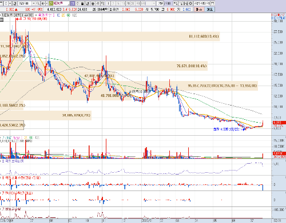Viewport: 286px width, 223px height.
Task: Click the candle count input field
Action: coord(160,3)
